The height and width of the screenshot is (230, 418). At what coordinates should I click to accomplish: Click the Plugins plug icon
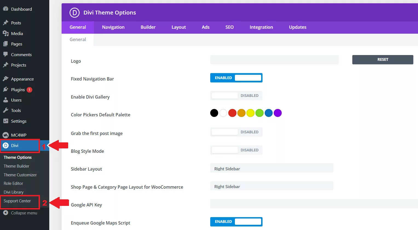pos(5,90)
